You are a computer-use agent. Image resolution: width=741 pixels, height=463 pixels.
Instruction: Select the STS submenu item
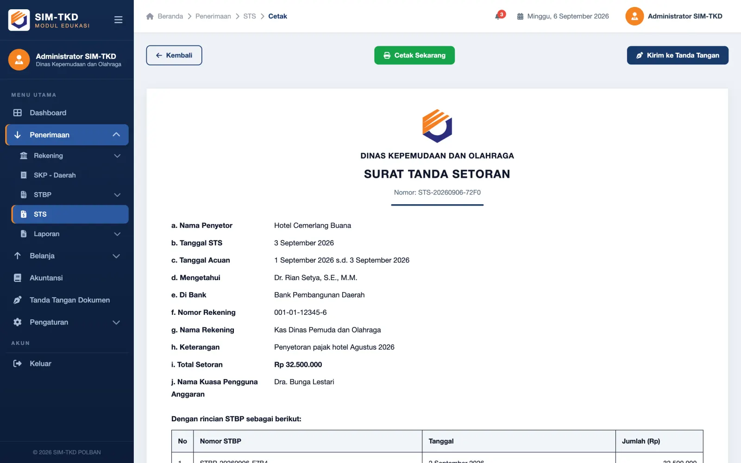70,214
